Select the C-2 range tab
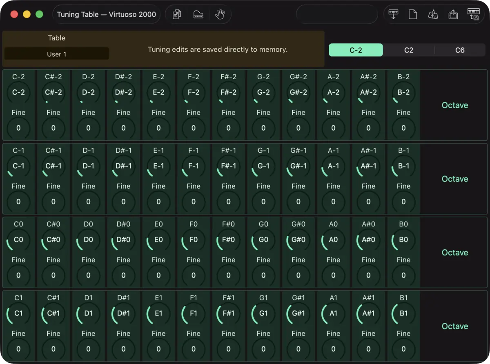The image size is (490, 364). pos(356,50)
